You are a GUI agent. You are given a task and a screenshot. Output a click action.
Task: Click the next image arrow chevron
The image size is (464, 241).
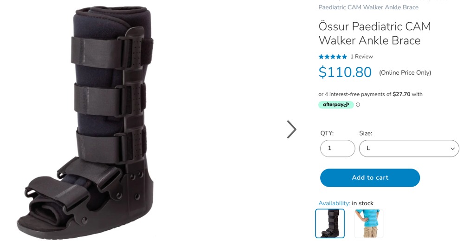pos(291,130)
